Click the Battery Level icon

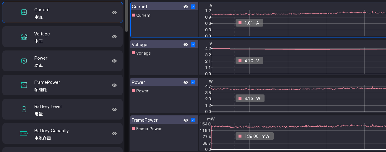click(24, 109)
